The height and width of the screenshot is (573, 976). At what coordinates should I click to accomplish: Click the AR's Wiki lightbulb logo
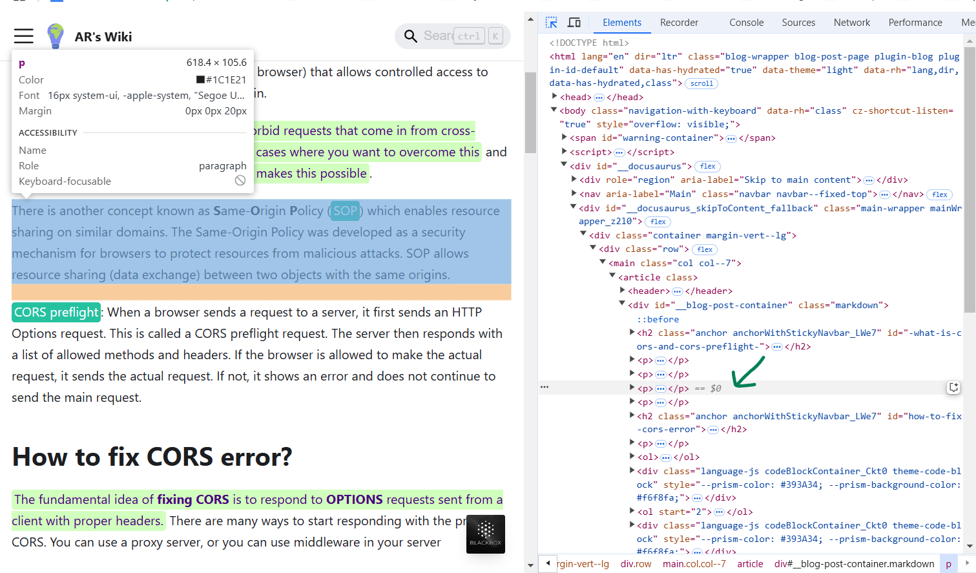click(56, 36)
